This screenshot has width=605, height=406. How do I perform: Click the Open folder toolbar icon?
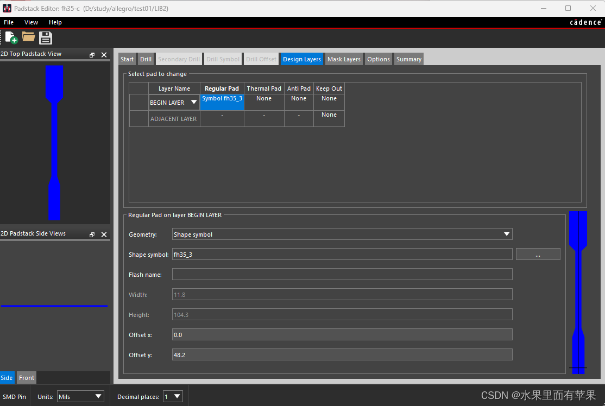[28, 37]
